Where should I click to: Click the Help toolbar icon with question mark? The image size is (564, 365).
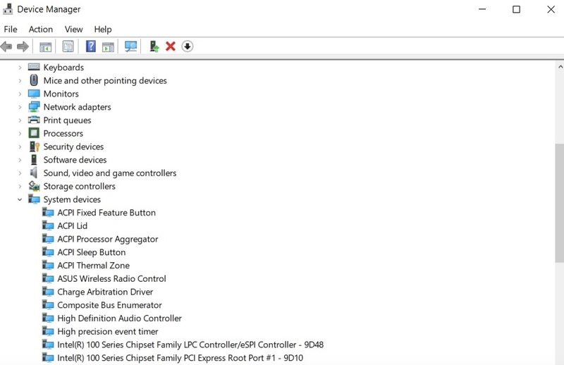[90, 47]
